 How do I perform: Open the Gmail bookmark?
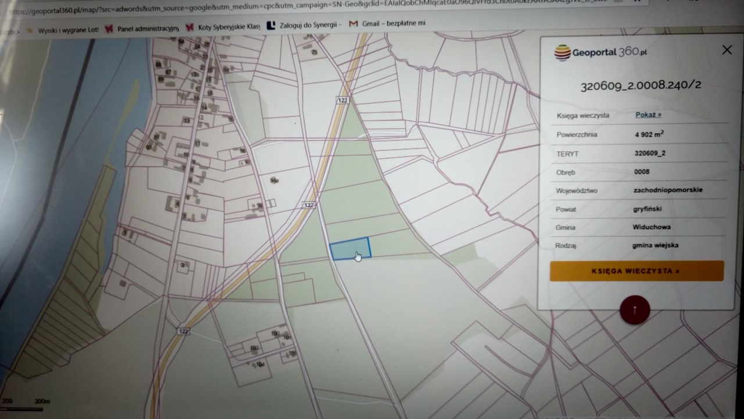[387, 24]
